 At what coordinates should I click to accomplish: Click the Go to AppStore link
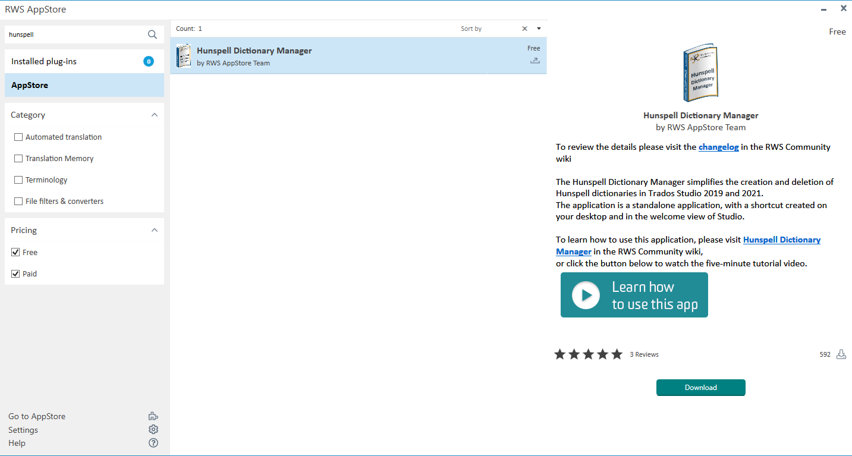pos(37,416)
